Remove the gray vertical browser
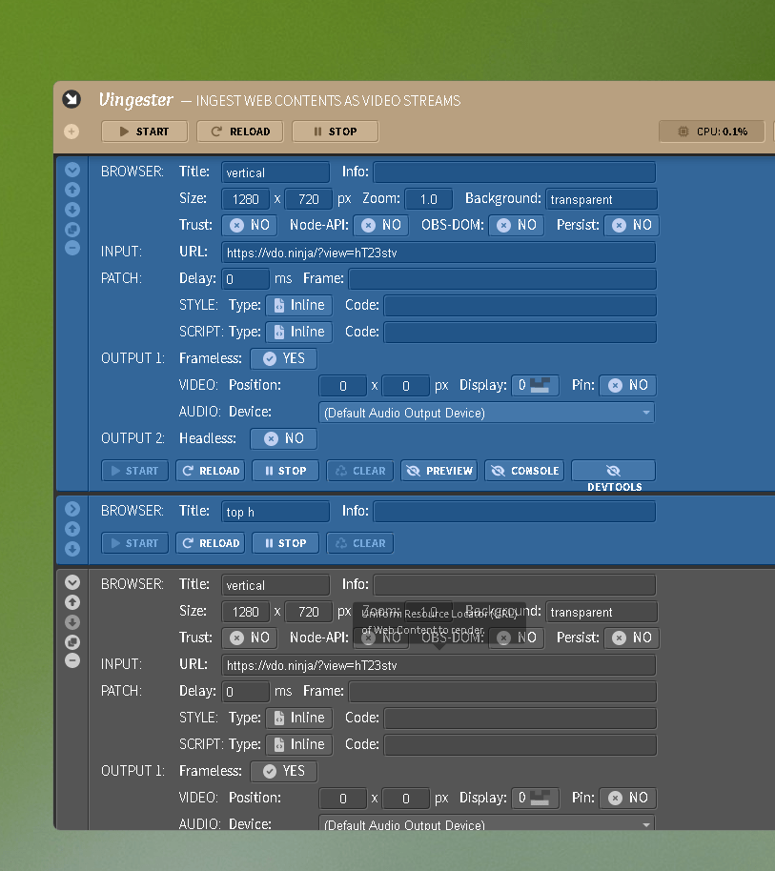Screen dimensions: 775x871 coord(72,660)
